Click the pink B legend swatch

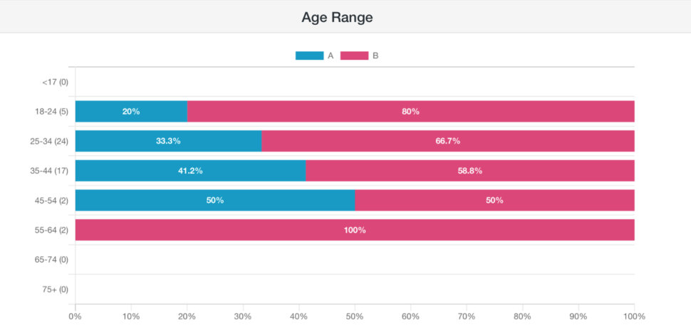(x=354, y=55)
